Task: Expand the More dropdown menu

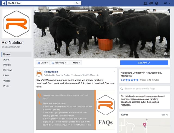Action: point(75,63)
